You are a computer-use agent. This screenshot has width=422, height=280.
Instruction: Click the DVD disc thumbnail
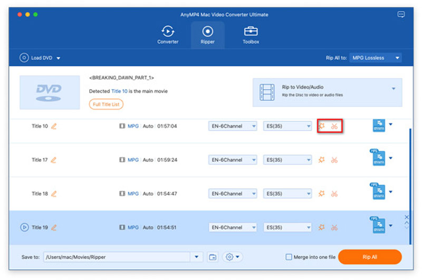pyautogui.click(x=50, y=92)
